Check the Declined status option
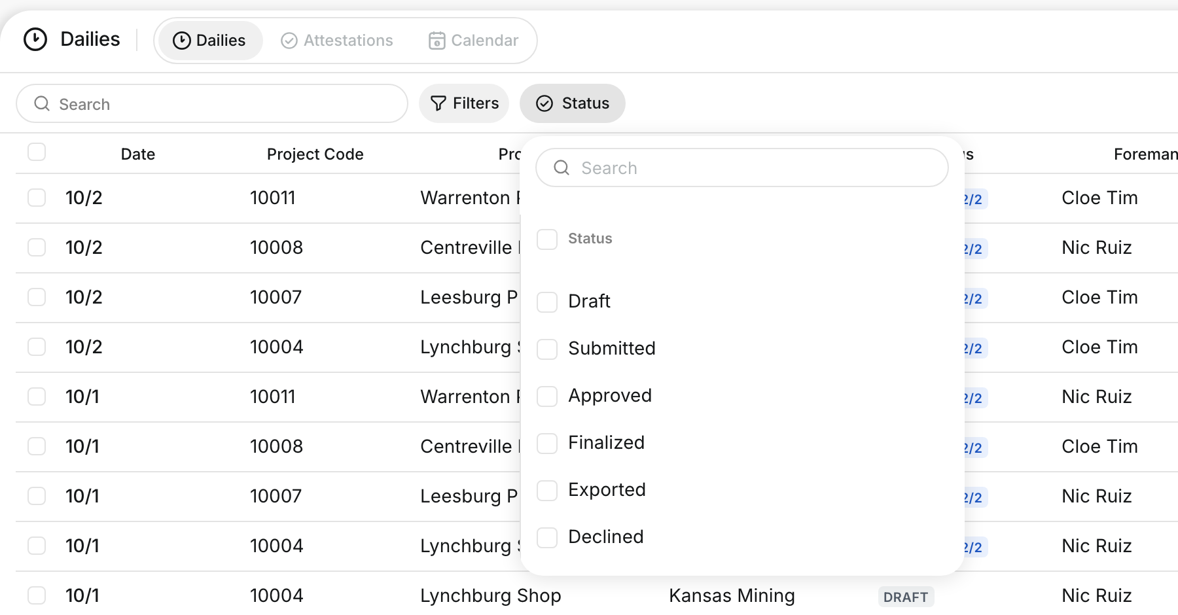The width and height of the screenshot is (1178, 615). (x=547, y=538)
